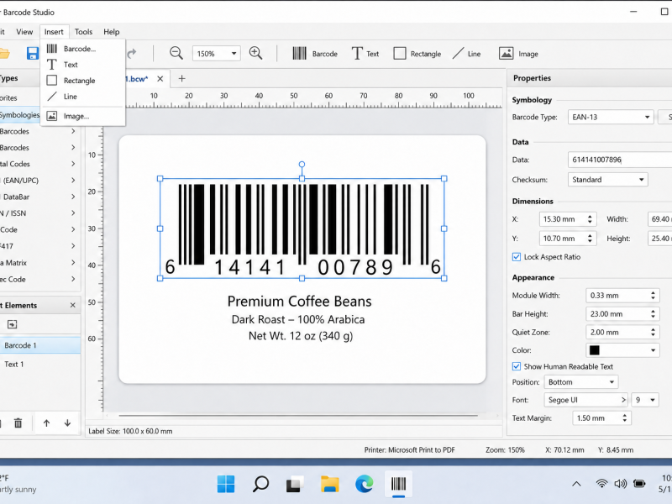Add a new document tab with plus
Image resolution: width=672 pixels, height=504 pixels.
[181, 78]
